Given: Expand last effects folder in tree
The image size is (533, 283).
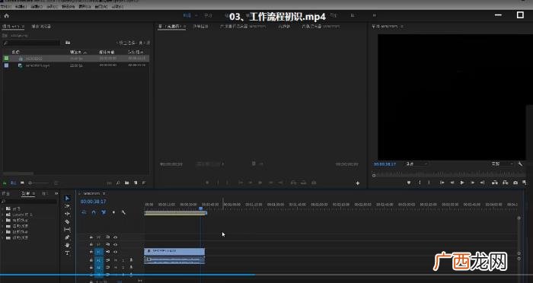Looking at the screenshot, I should 3,237.
